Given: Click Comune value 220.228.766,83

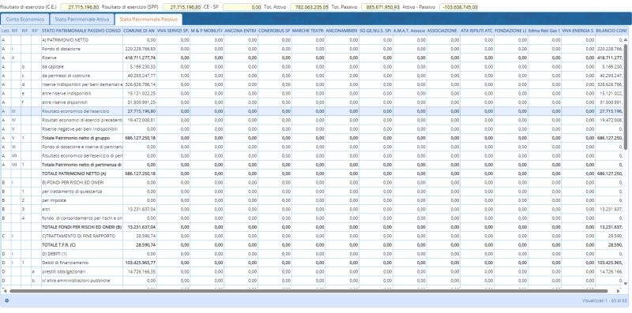Looking at the screenshot, I should (141, 49).
